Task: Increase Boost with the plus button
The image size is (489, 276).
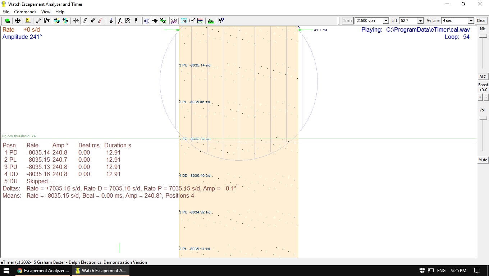Action: click(480, 97)
